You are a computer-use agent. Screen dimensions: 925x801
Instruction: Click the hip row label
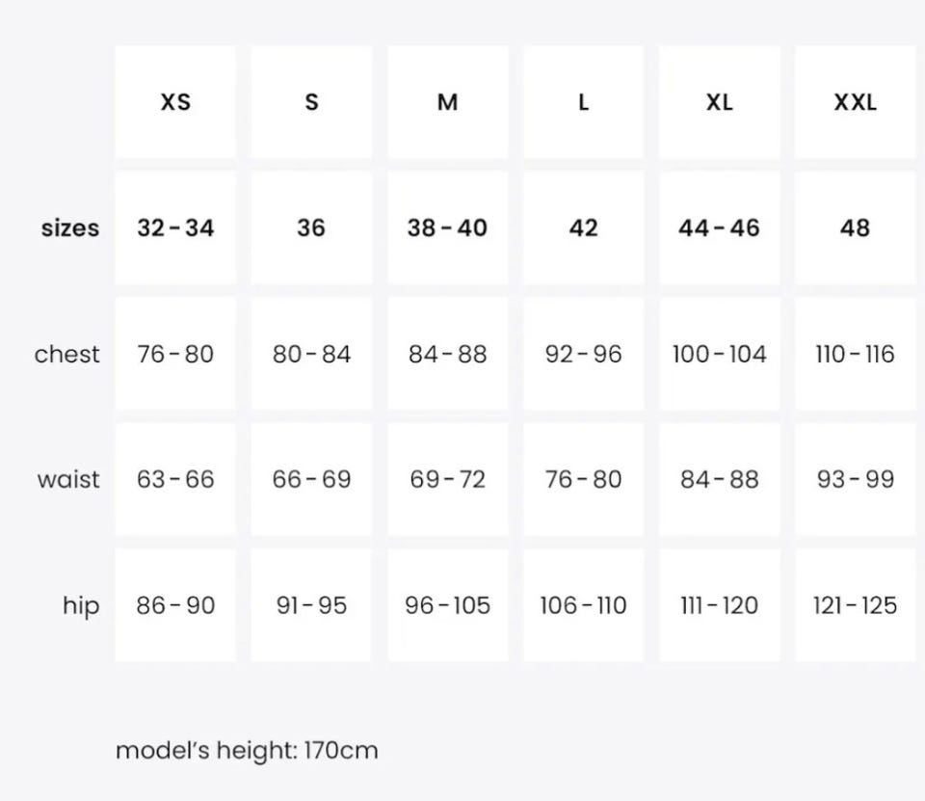(81, 606)
